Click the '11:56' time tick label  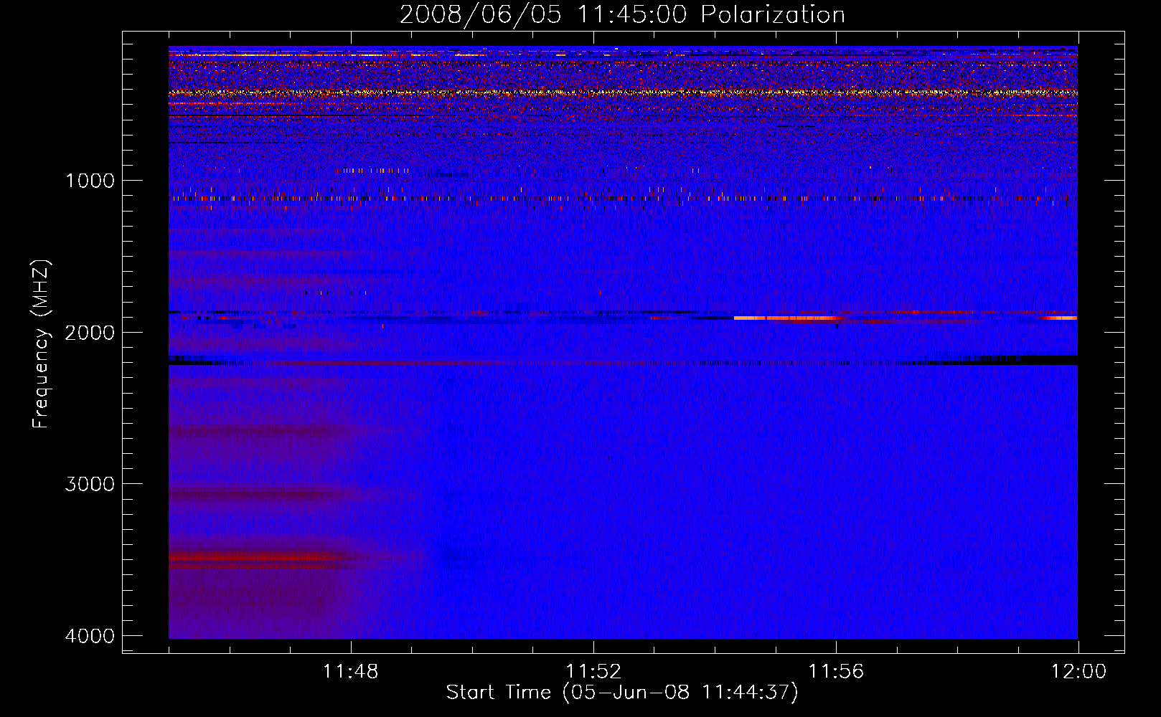coord(836,672)
